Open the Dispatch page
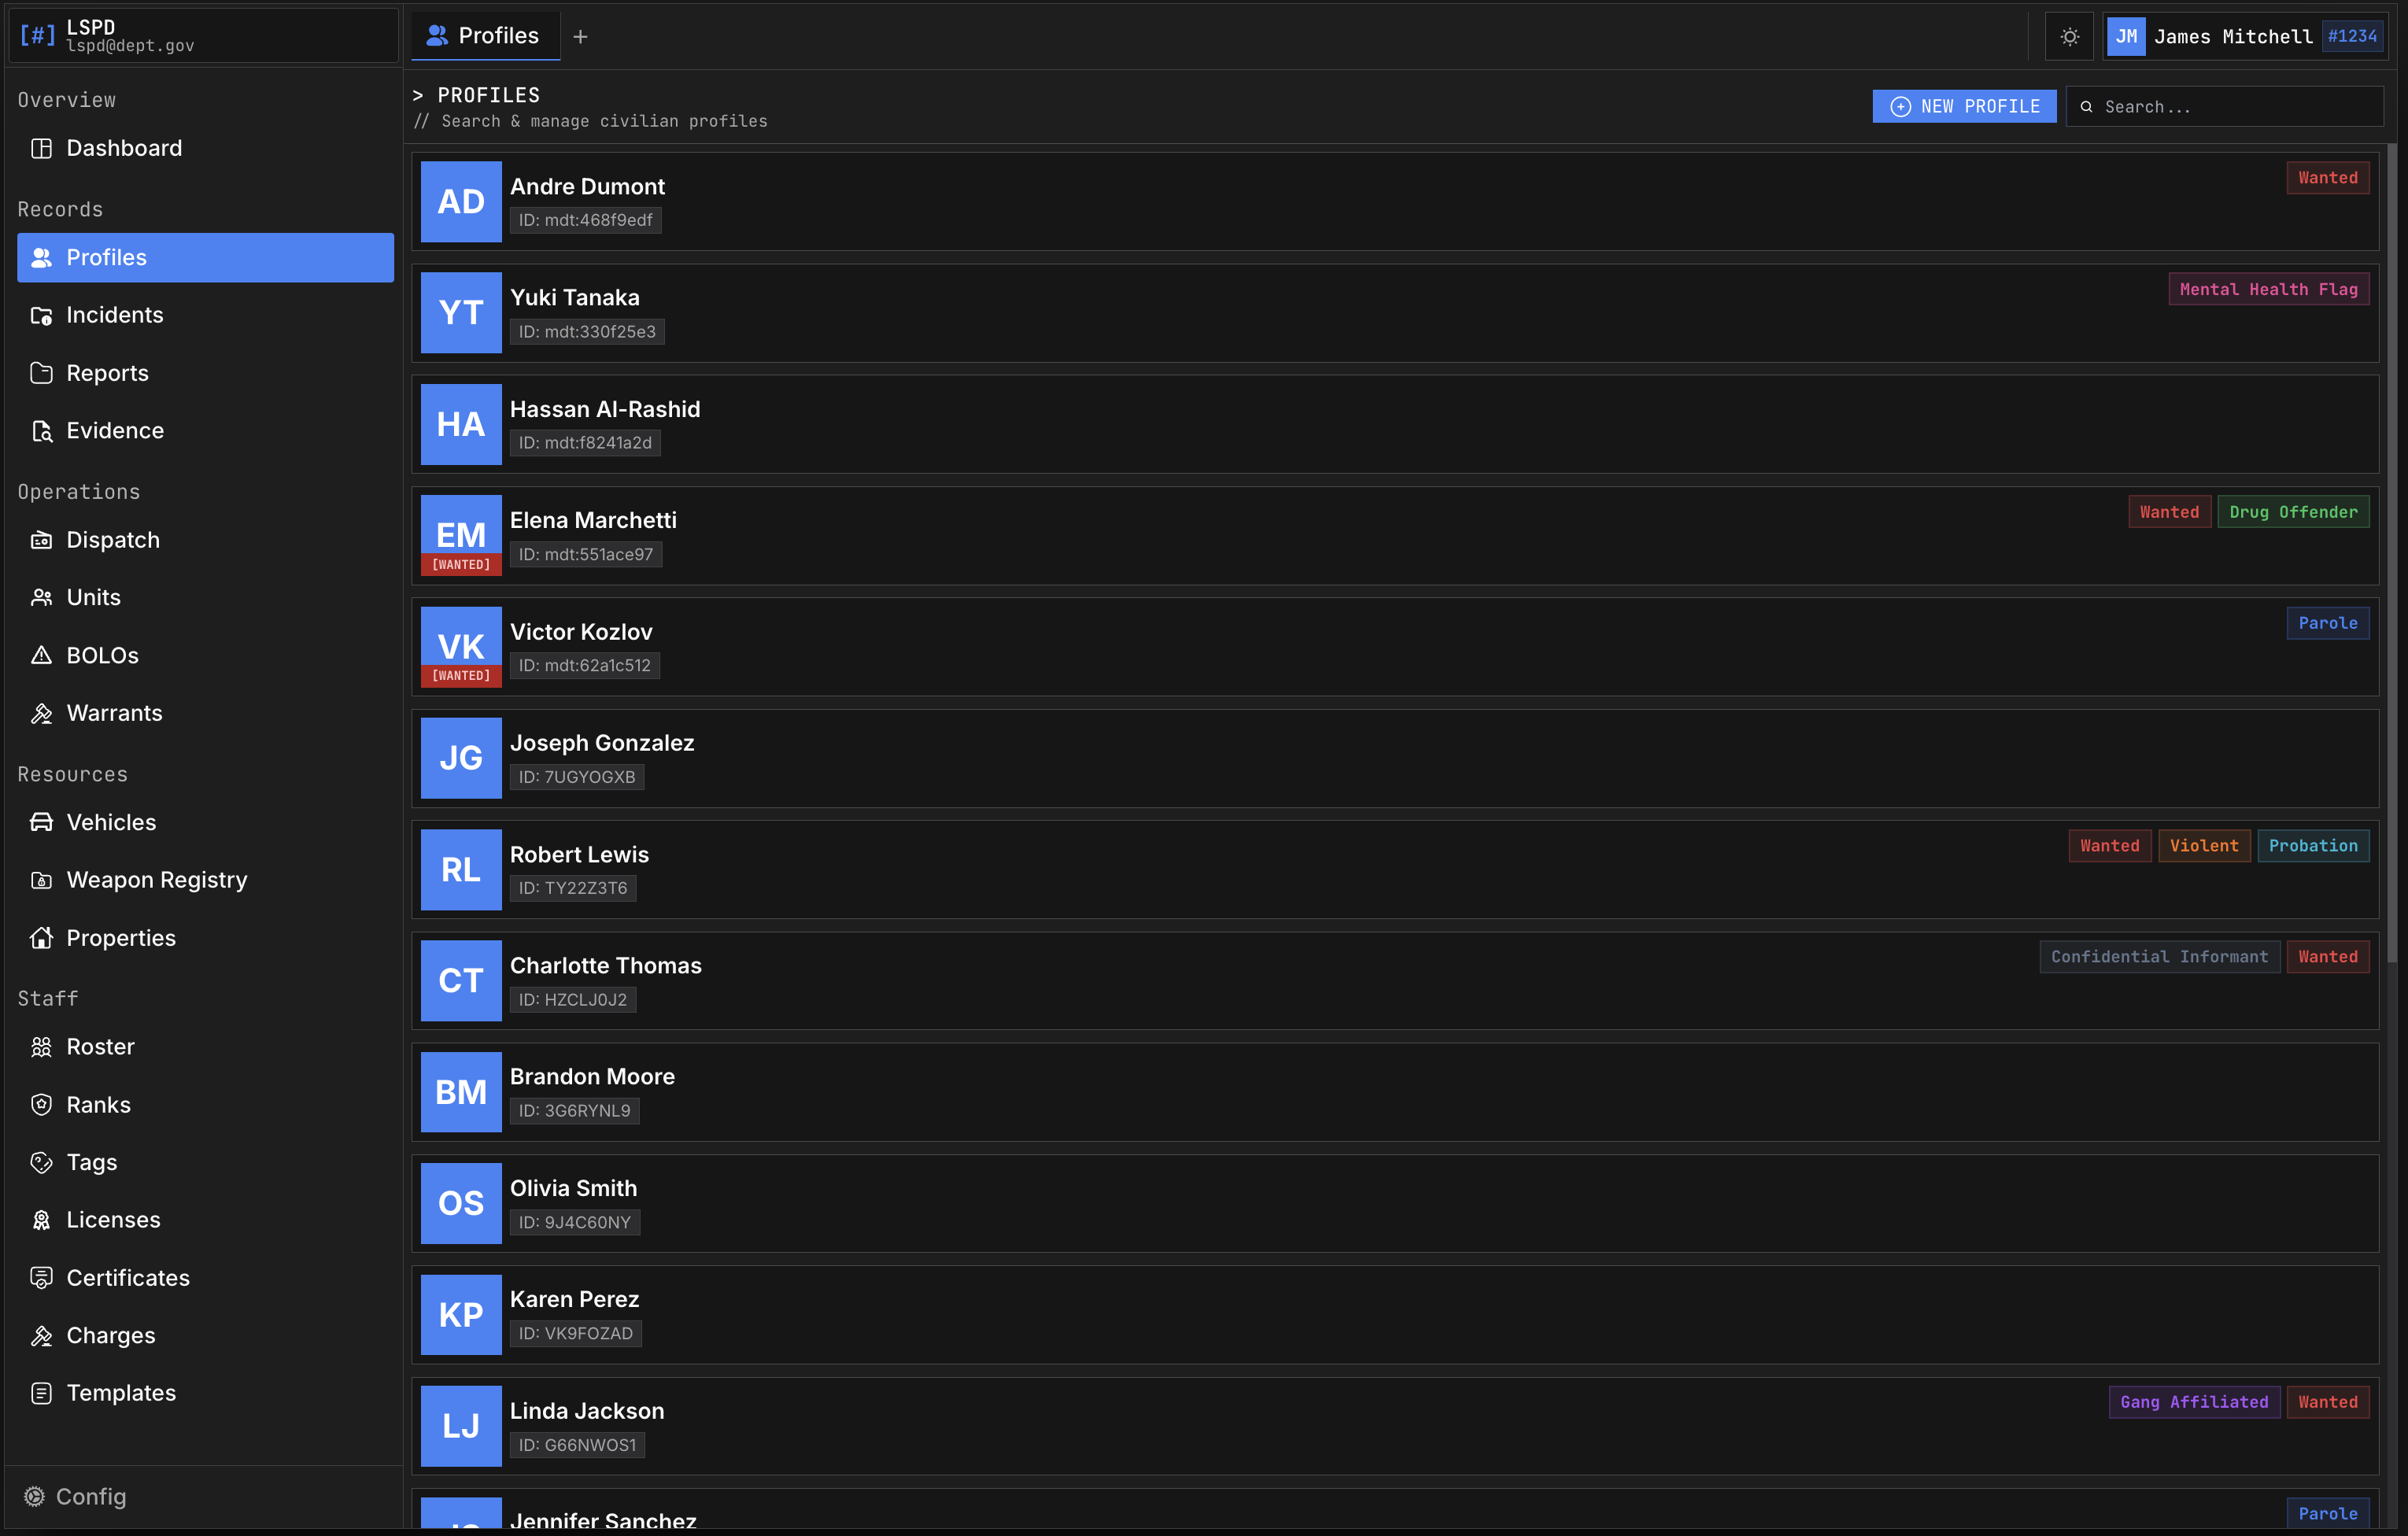The height and width of the screenshot is (1536, 2408). coord(112,540)
